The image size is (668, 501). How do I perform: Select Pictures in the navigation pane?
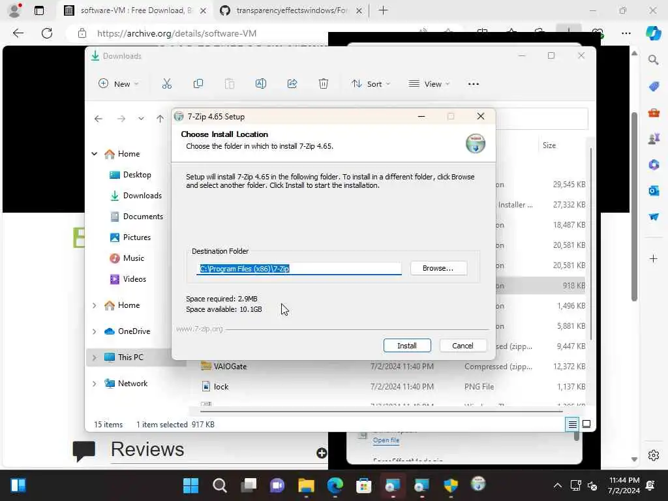(x=136, y=237)
